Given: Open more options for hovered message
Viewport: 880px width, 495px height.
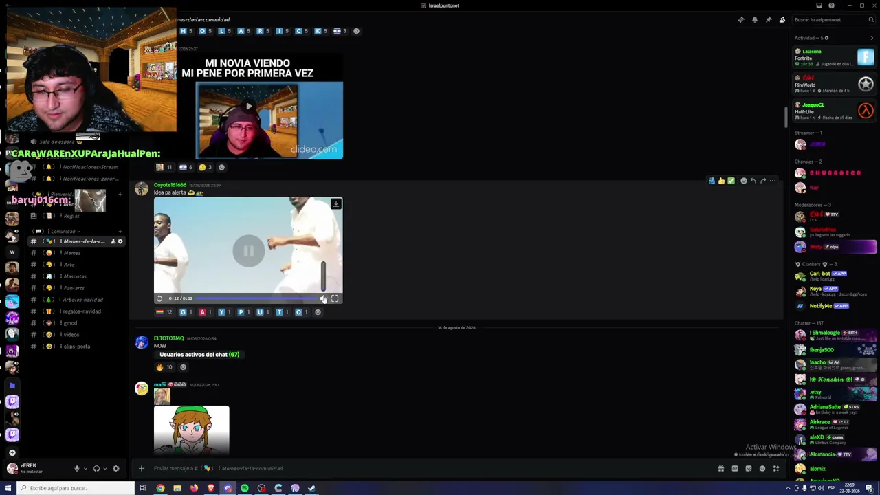Looking at the screenshot, I should click(773, 181).
